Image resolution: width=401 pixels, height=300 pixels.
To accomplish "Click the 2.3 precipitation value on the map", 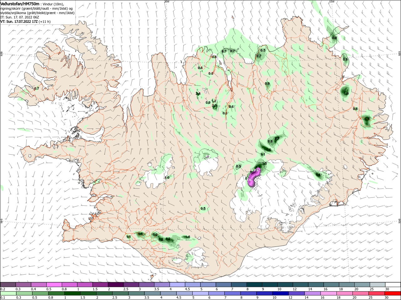I will pyautogui.click(x=214, y=106).
